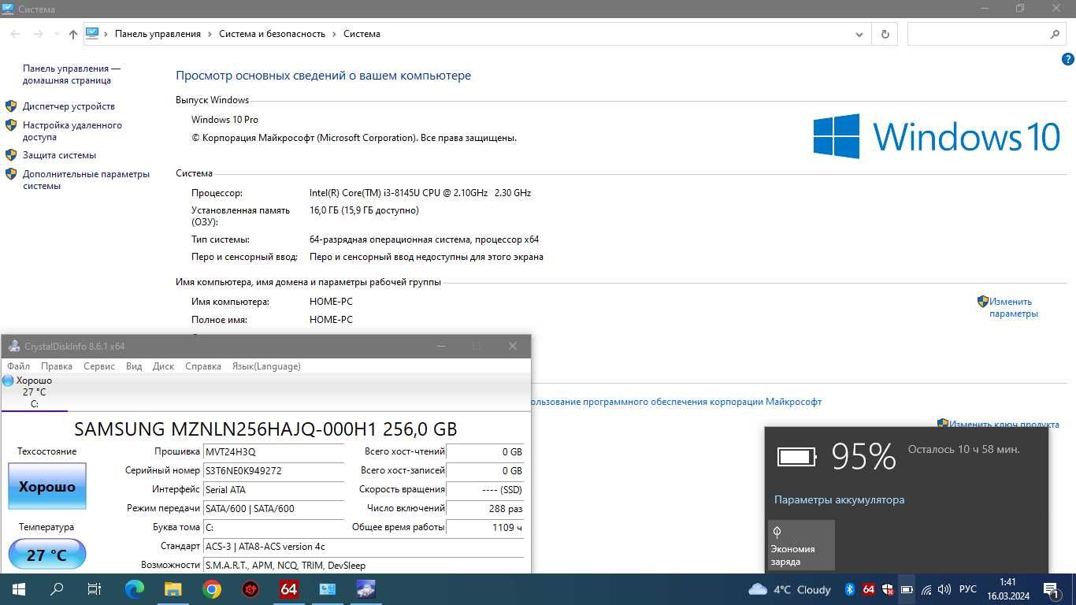Switch to AIDA64 taskbar button
Screen dimensions: 1076x605
coord(288,589)
